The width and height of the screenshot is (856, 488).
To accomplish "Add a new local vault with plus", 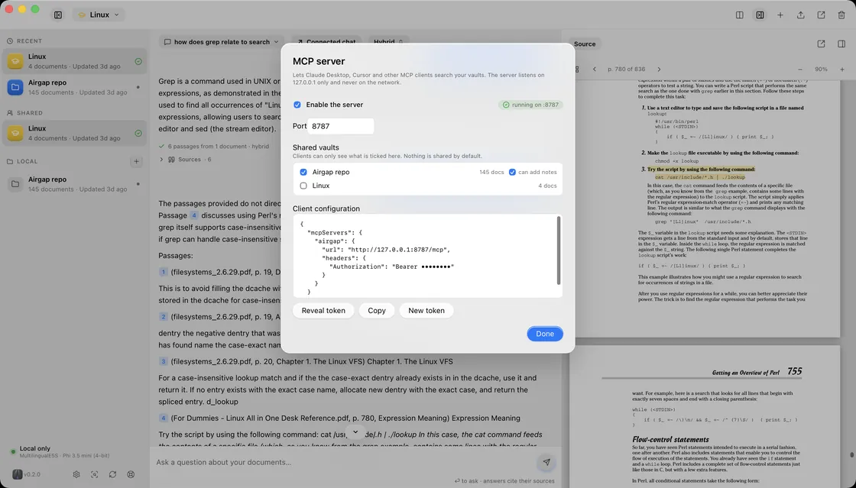I will 137,161.
